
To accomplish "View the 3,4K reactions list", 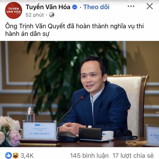I will (x=27, y=156).
